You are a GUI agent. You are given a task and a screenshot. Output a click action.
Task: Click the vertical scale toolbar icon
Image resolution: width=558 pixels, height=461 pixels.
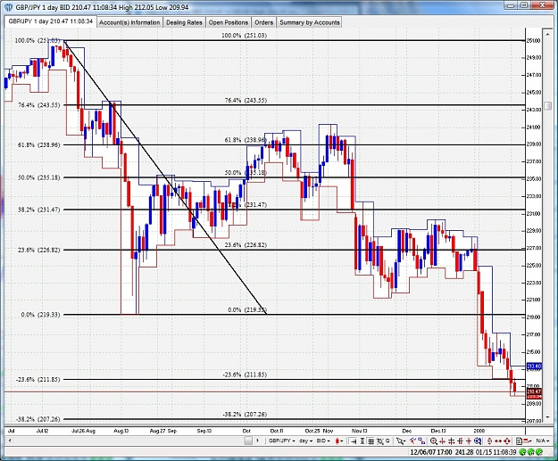pos(362,441)
